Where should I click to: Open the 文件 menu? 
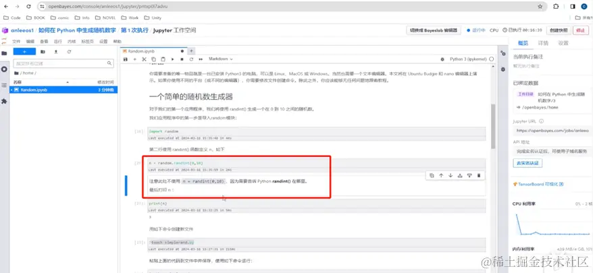point(16,42)
